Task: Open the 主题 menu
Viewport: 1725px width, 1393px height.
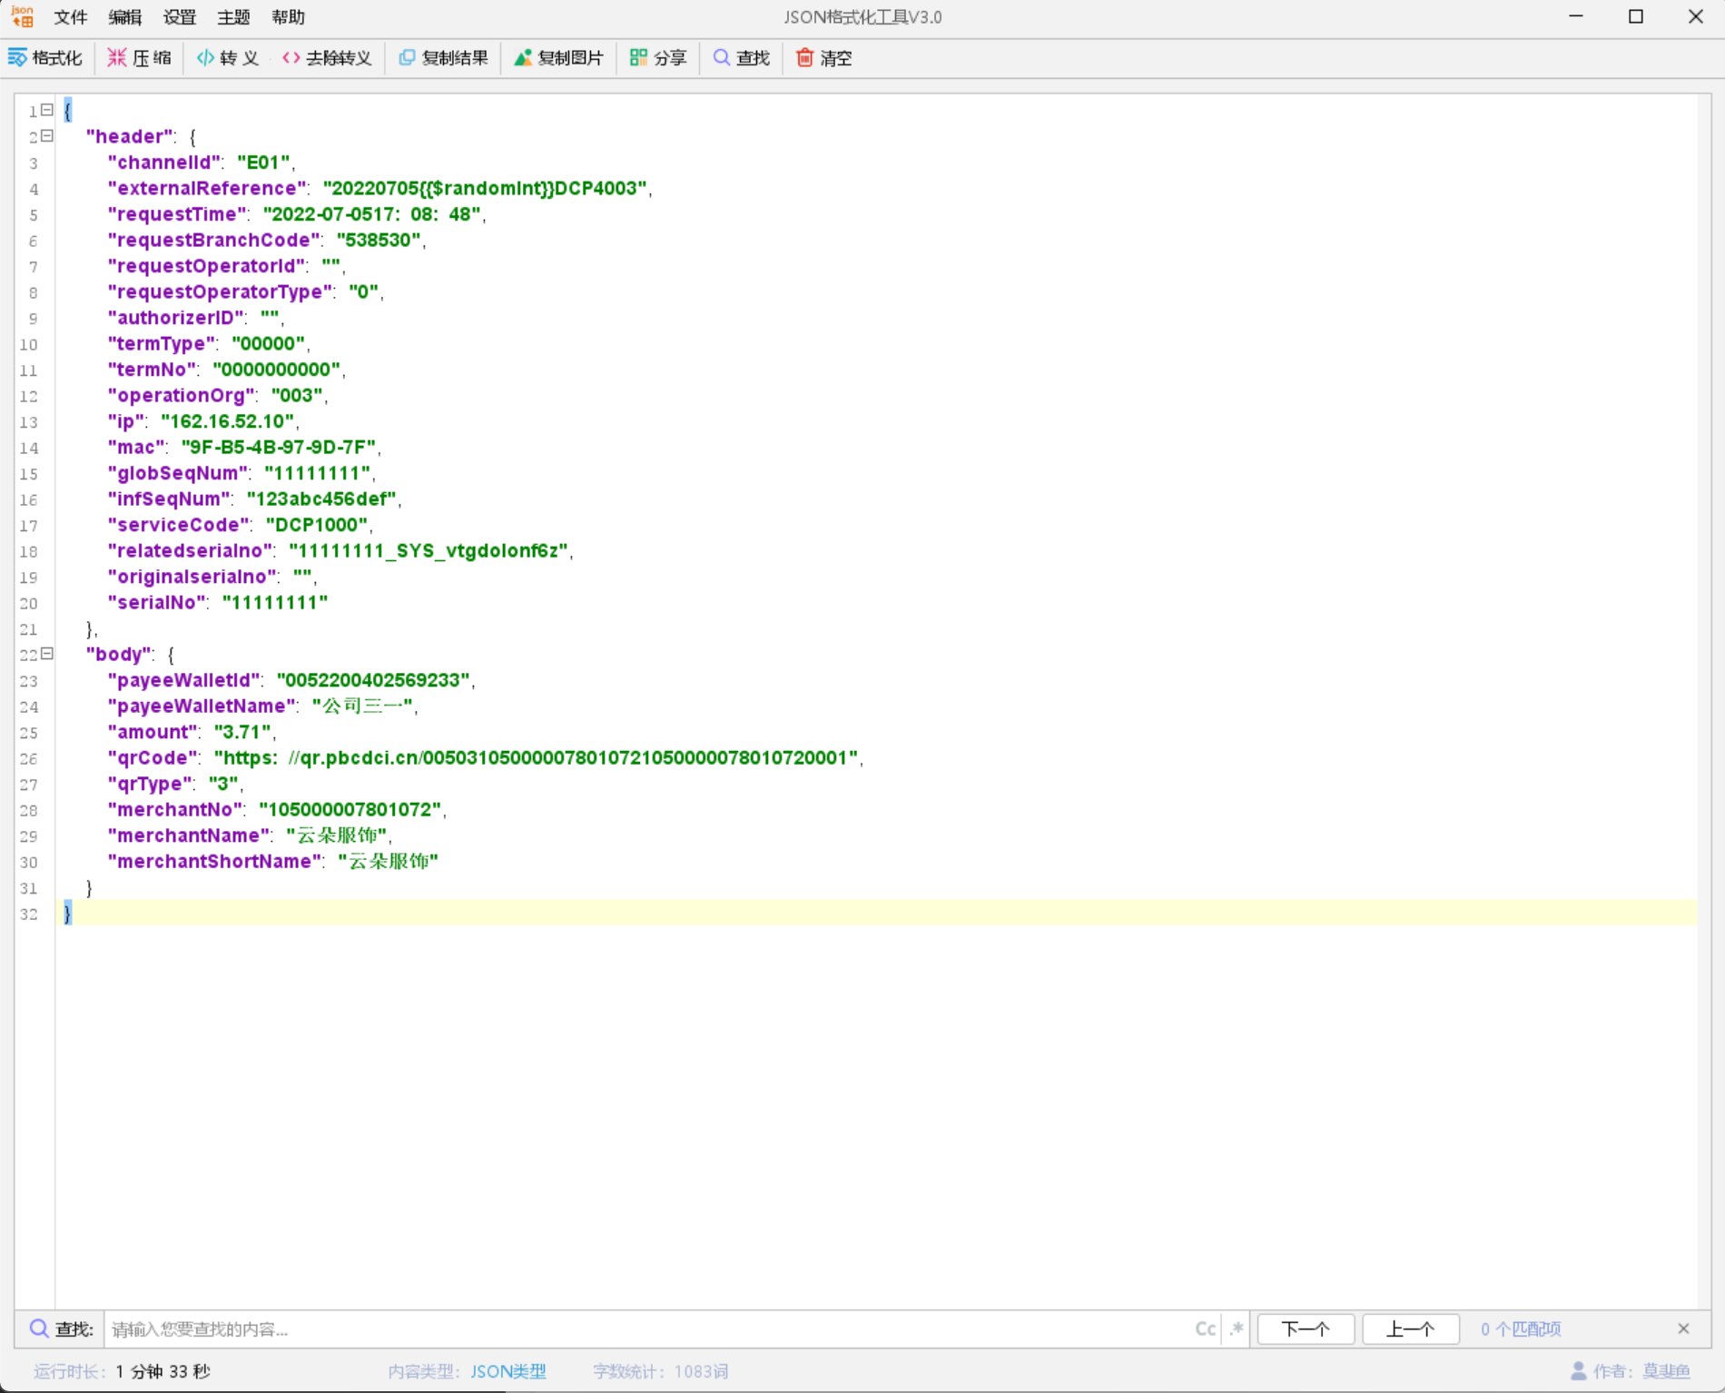Action: (x=234, y=17)
